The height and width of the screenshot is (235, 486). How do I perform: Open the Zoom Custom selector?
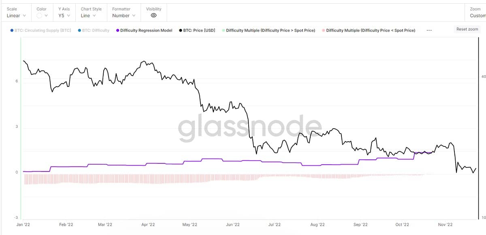[478, 16]
